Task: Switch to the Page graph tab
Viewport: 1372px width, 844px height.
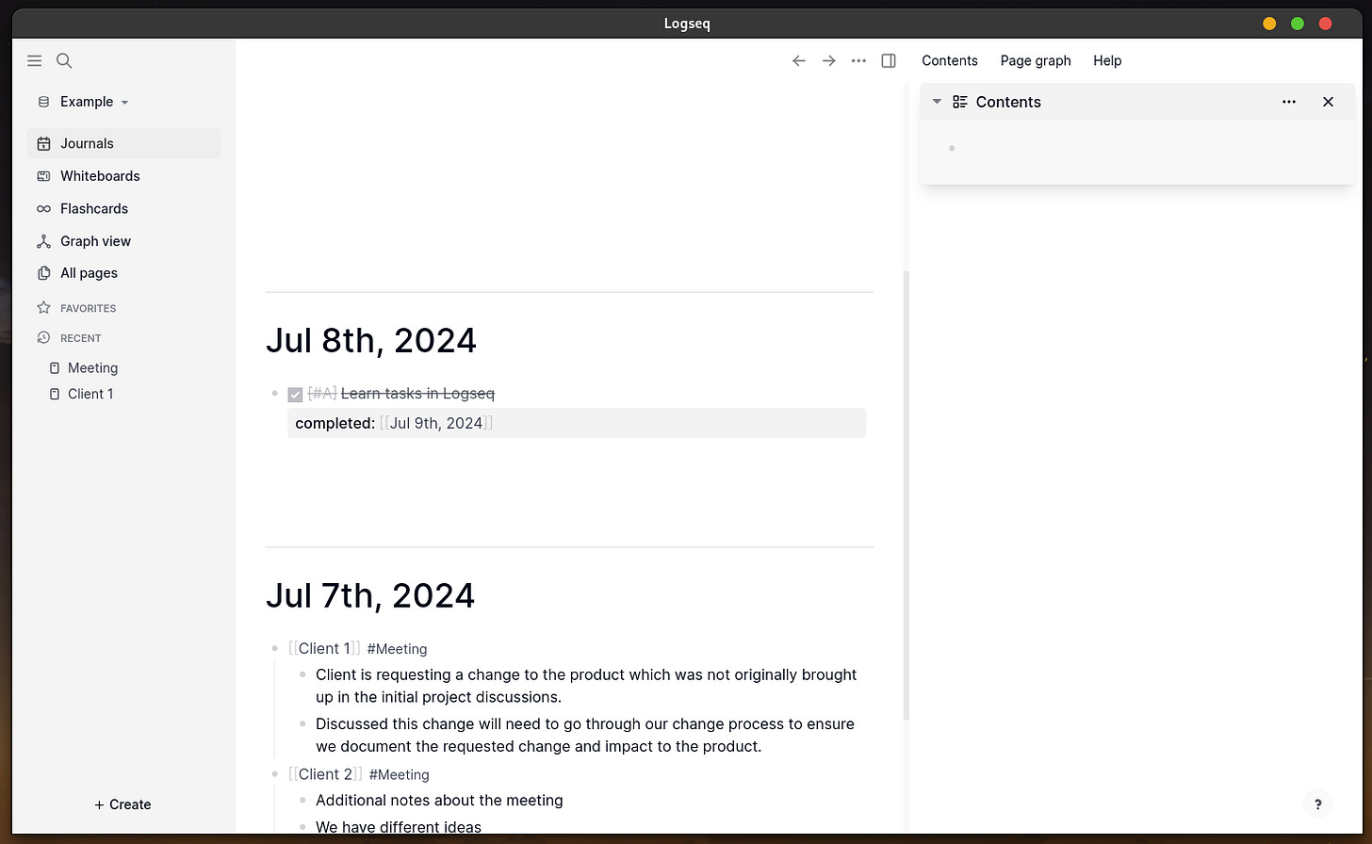Action: point(1035,60)
